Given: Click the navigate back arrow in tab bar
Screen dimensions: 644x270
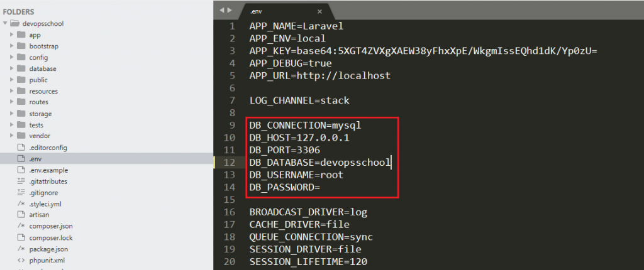Looking at the screenshot, I should click(x=221, y=11).
